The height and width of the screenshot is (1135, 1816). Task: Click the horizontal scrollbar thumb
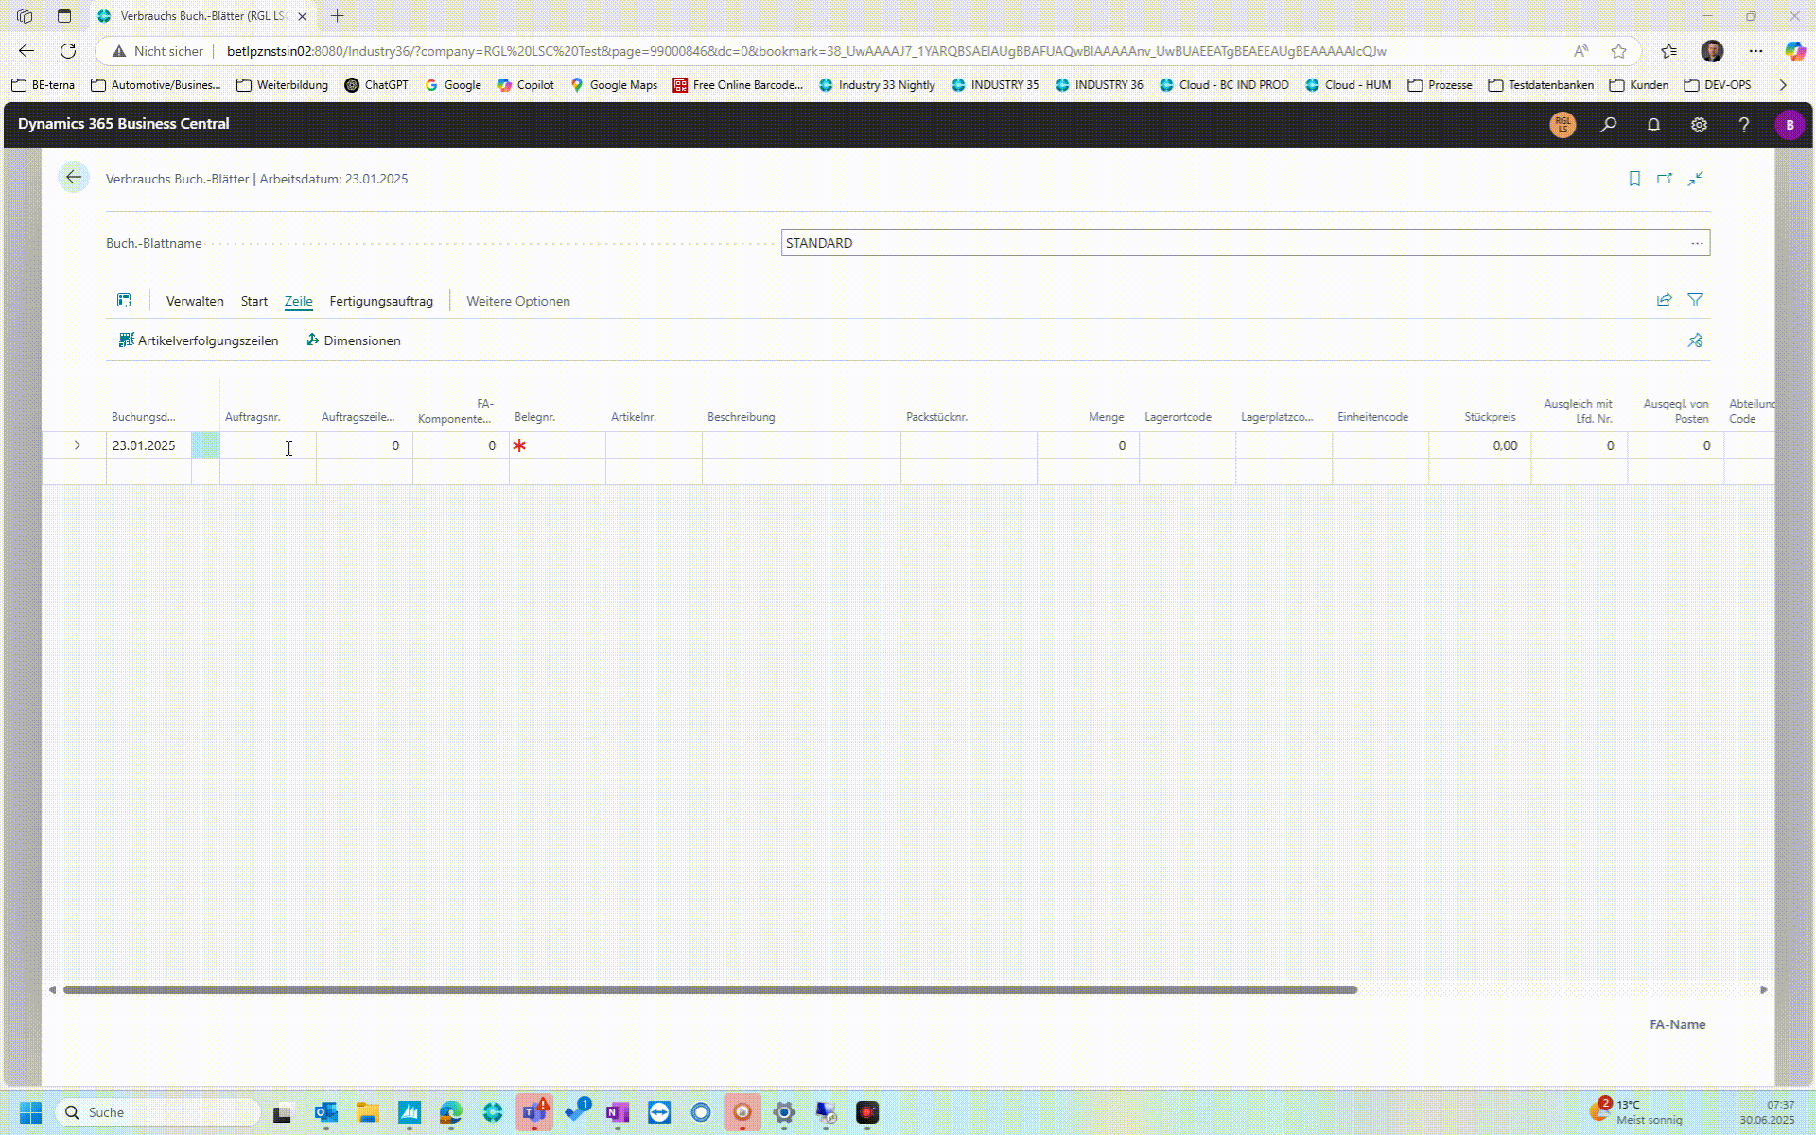click(709, 989)
